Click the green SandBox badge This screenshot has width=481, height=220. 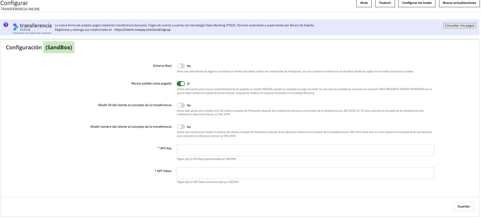[x=59, y=47]
